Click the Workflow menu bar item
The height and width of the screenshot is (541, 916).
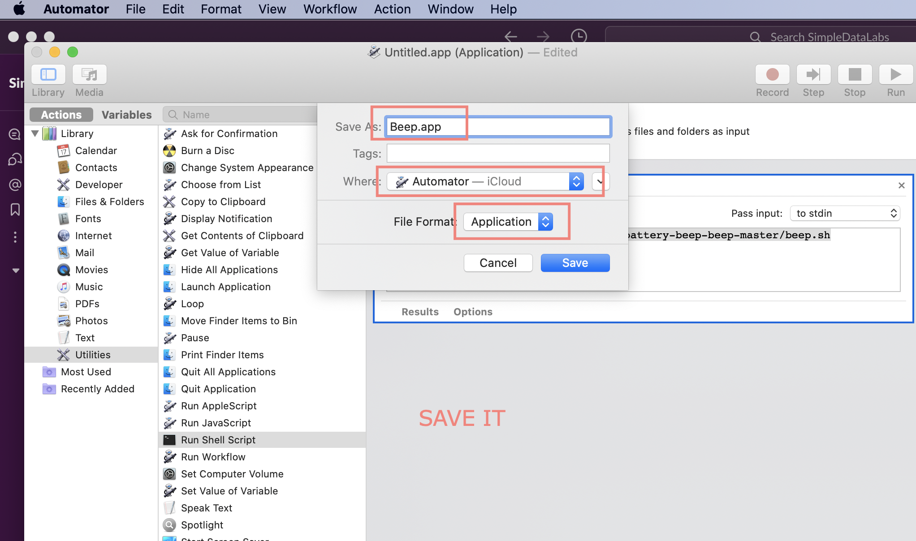330,9
